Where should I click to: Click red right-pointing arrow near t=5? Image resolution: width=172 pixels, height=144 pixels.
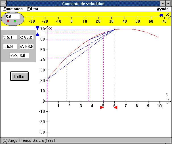click(x=102, y=107)
